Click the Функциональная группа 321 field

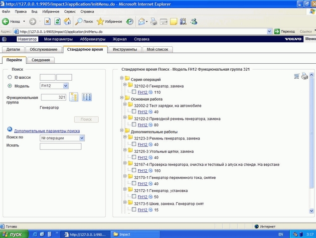click(x=54, y=97)
